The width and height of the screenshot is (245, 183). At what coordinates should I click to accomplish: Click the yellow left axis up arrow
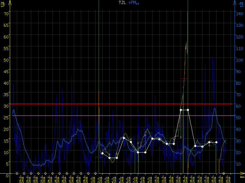pos(10,3)
